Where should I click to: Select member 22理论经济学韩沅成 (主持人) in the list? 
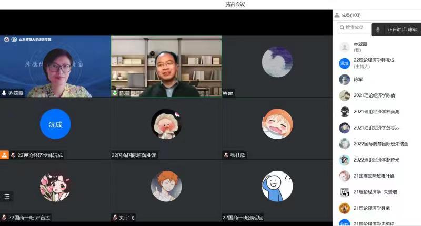(x=377, y=63)
